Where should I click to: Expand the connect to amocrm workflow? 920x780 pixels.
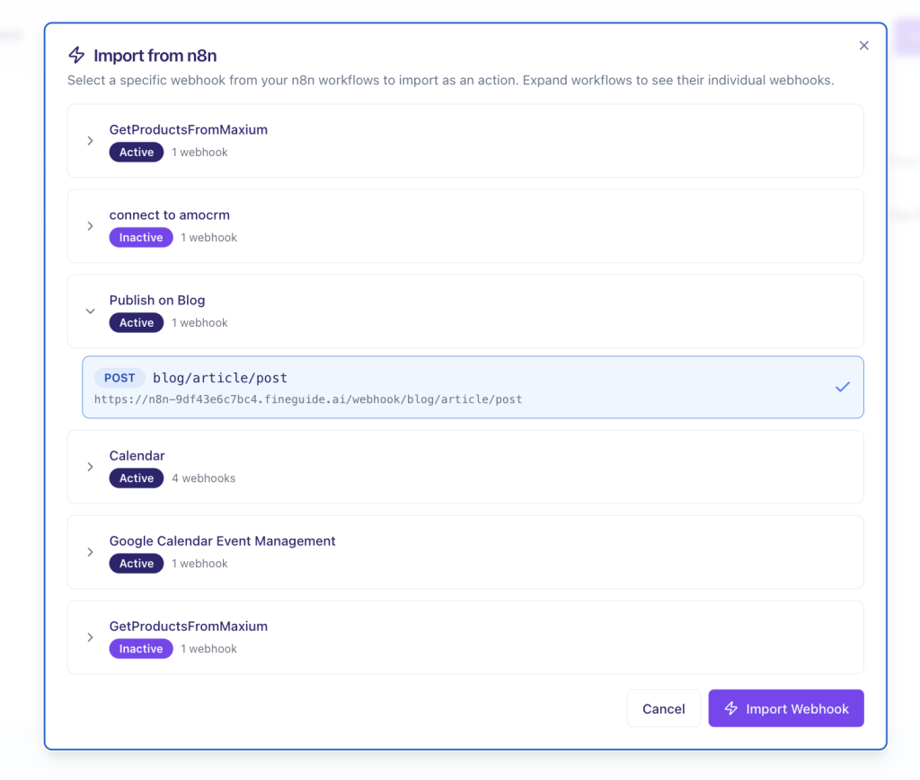90,226
